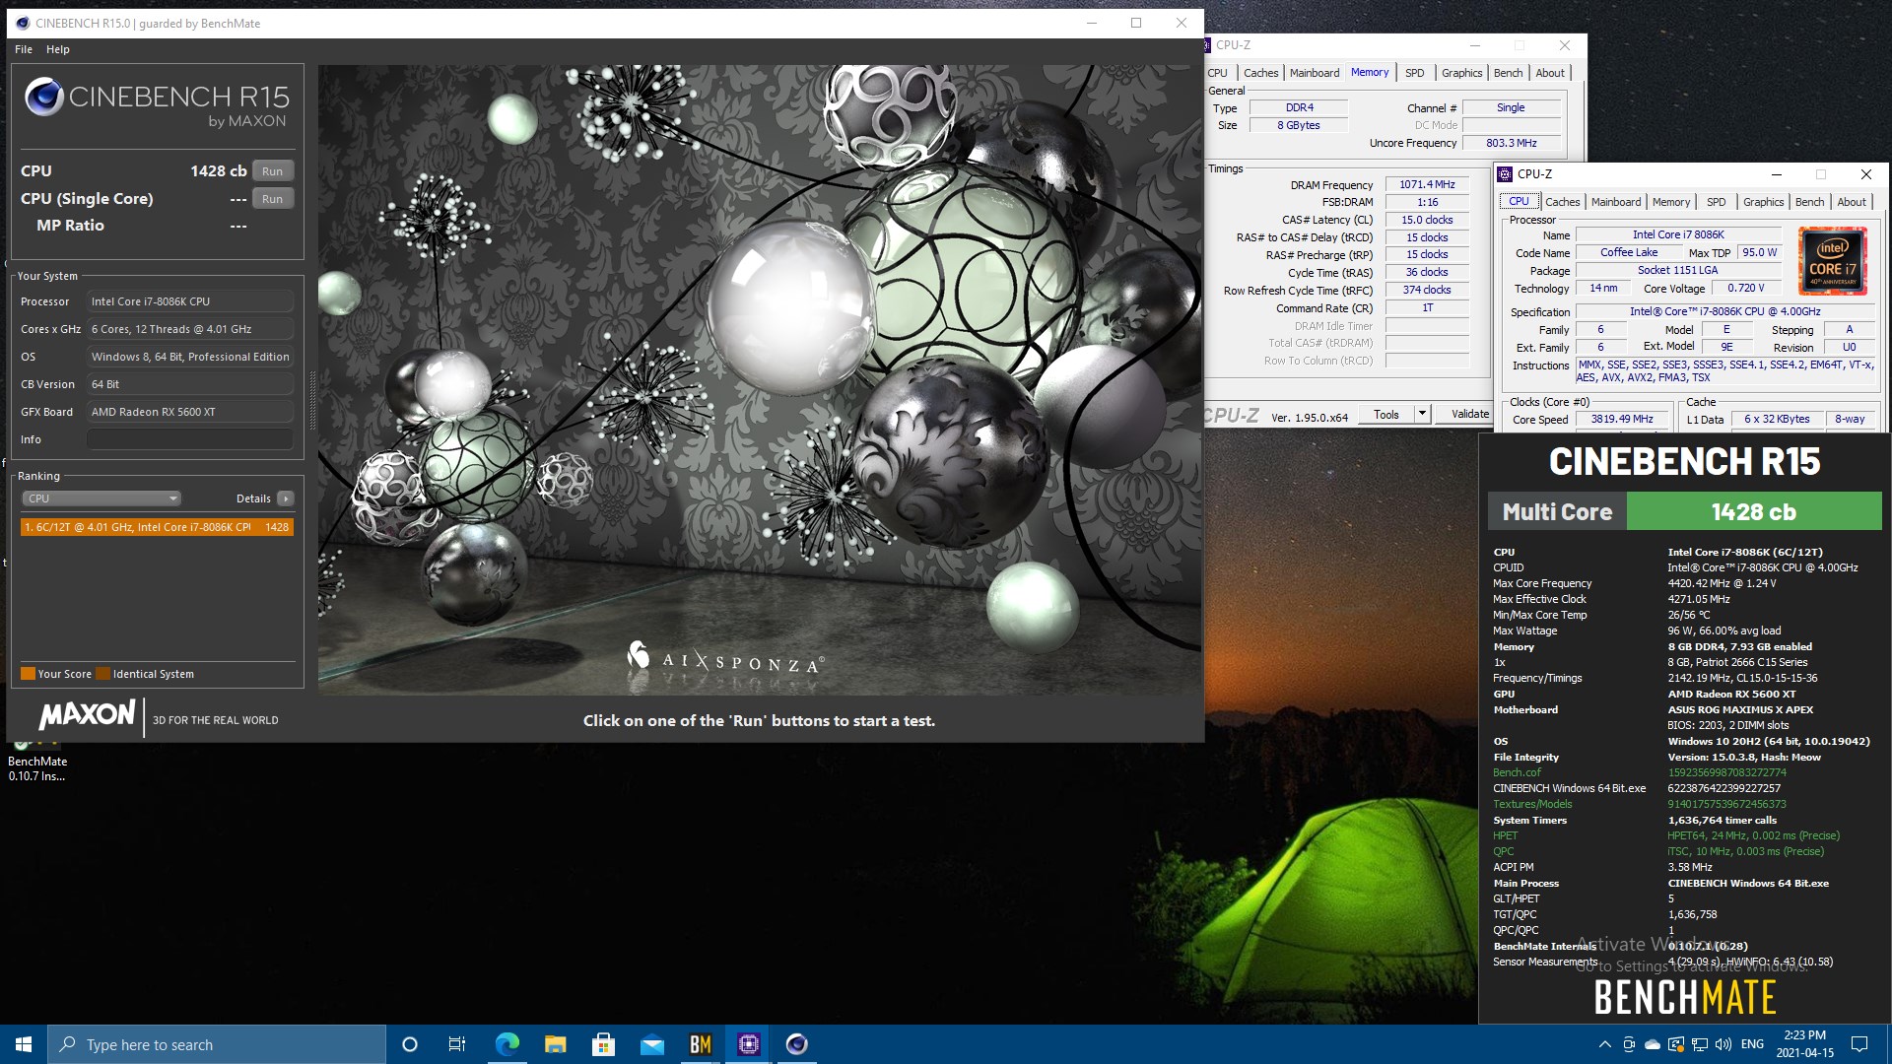Click the Intel Core i7 badge
1892x1064 pixels.
coord(1832,262)
